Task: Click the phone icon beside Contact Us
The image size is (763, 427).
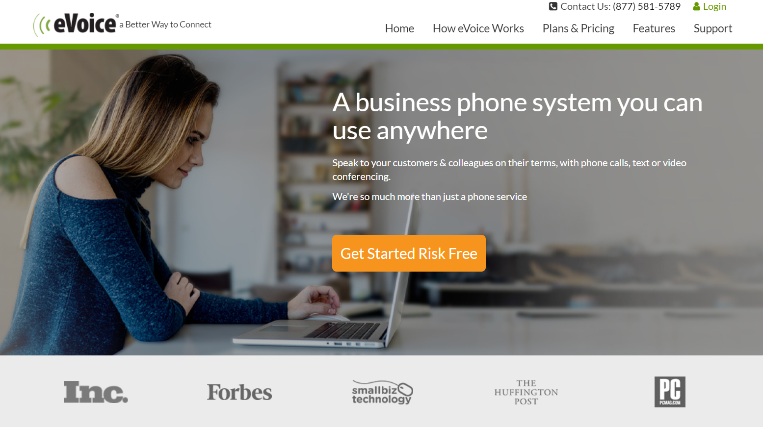Action: 553,6
